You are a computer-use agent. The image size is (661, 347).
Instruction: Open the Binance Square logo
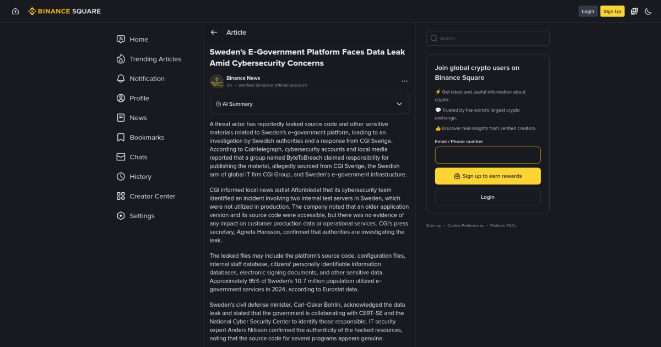coord(64,11)
